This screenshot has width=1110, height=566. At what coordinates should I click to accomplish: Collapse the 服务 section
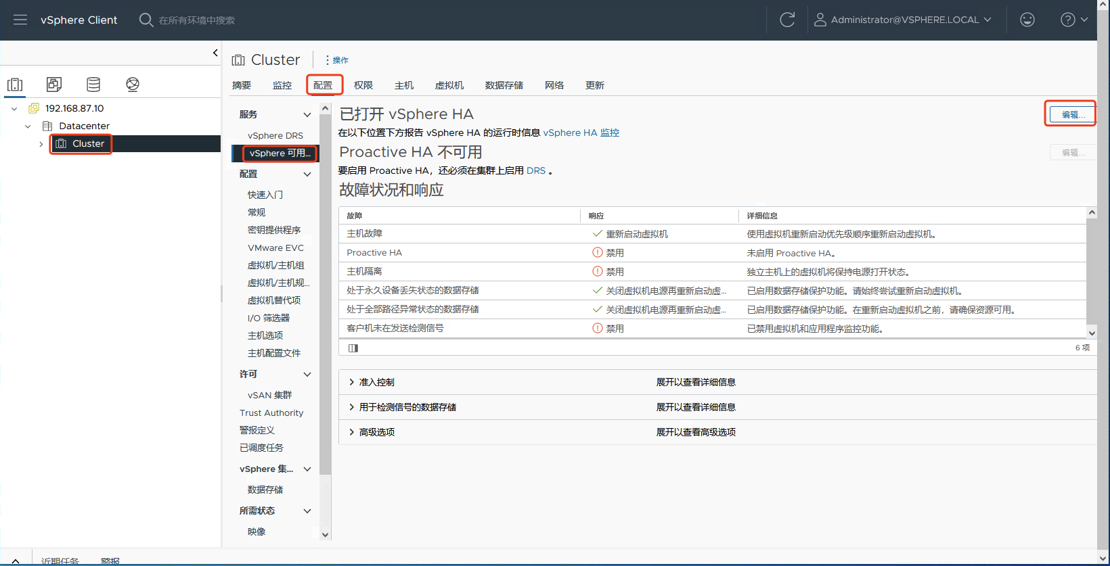click(x=307, y=114)
